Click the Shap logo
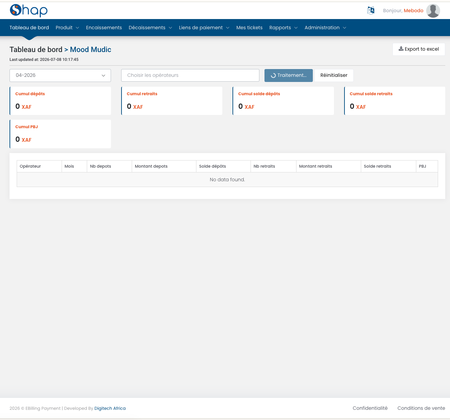This screenshot has width=450, height=420. click(29, 10)
